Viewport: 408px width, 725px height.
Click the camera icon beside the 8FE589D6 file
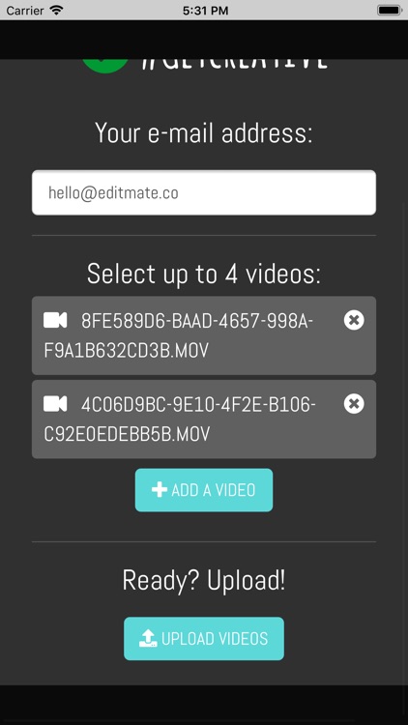coord(55,320)
